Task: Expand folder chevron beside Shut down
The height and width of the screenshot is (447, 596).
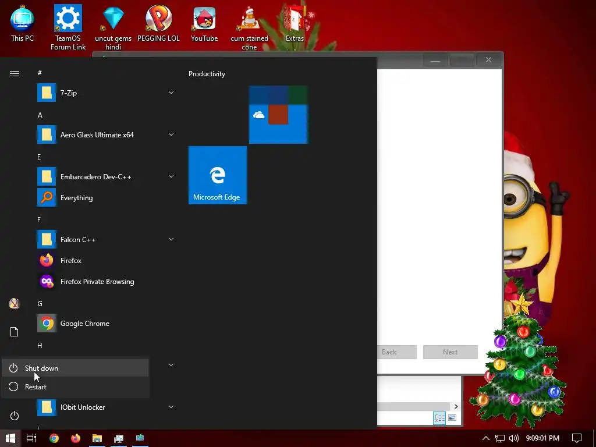Action: pos(171,366)
